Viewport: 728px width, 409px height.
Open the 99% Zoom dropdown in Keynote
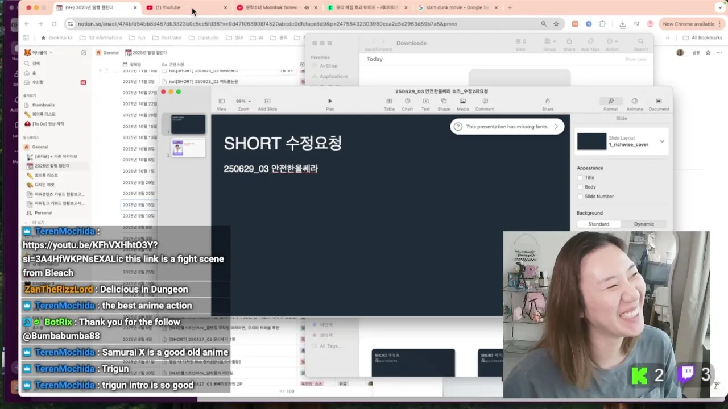(x=243, y=101)
